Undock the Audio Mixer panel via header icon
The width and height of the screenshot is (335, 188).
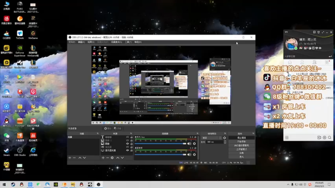(197, 133)
